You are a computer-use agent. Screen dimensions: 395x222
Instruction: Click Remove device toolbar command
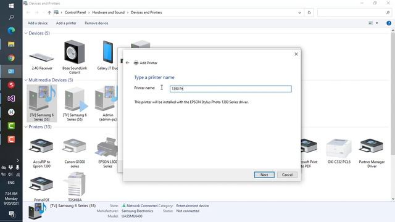(x=96, y=23)
